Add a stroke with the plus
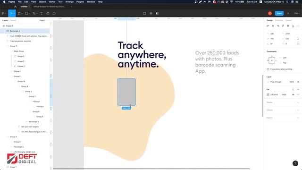 298,102
